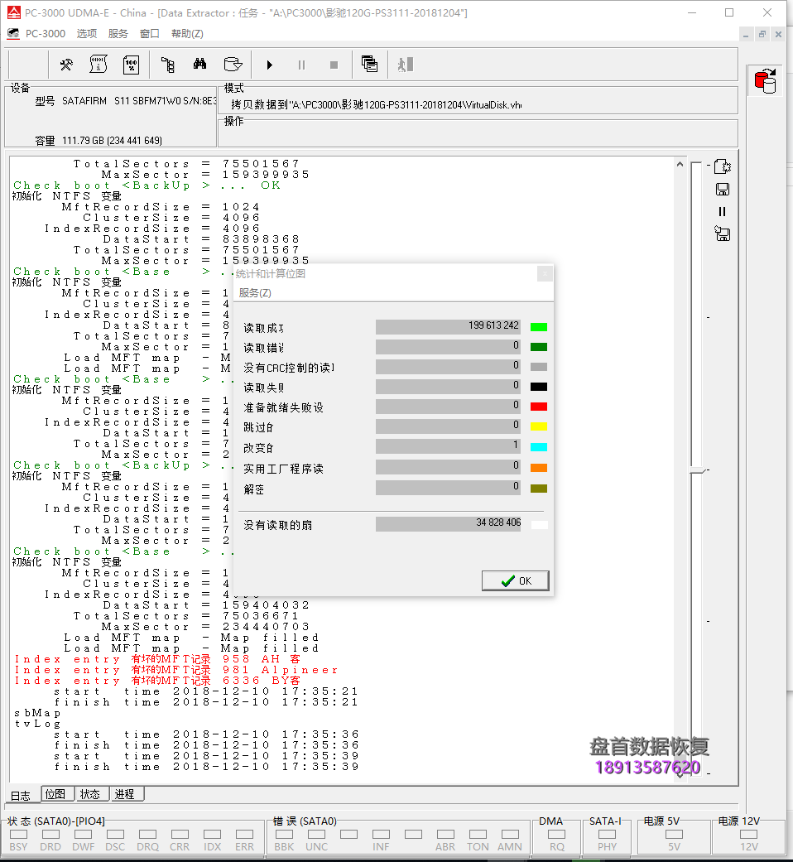Click the refresh document icon in right panel
Screen dimensions: 793x862
pos(722,166)
